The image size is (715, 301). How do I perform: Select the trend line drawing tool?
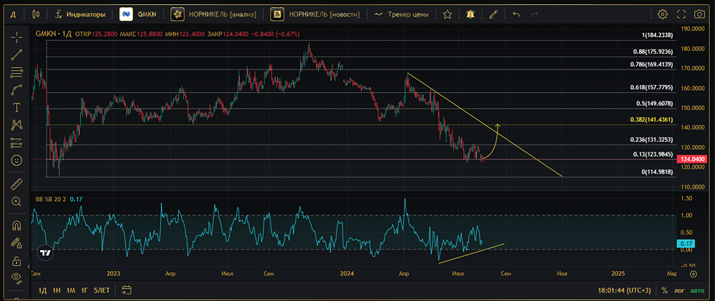pyautogui.click(x=17, y=55)
